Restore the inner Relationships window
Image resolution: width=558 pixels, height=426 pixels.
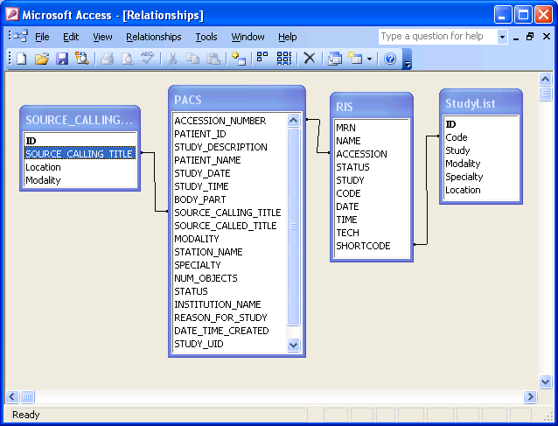tap(530, 36)
